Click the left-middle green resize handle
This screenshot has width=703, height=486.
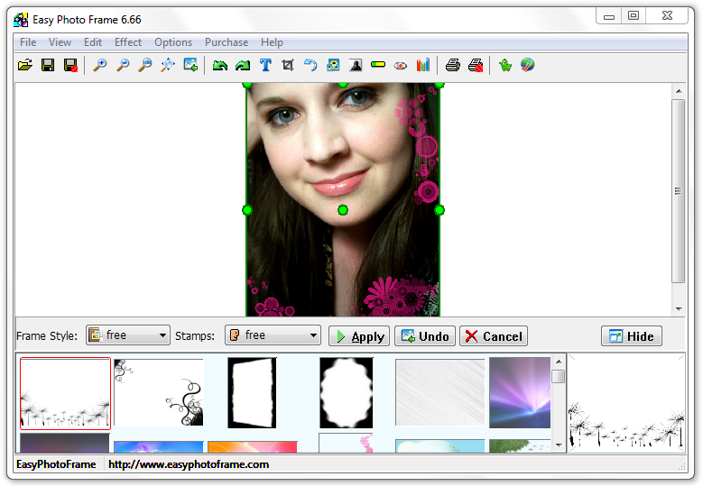[x=247, y=209]
